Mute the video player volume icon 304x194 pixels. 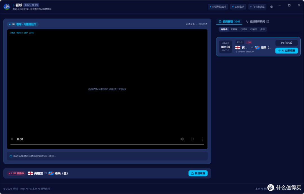tap(182, 139)
